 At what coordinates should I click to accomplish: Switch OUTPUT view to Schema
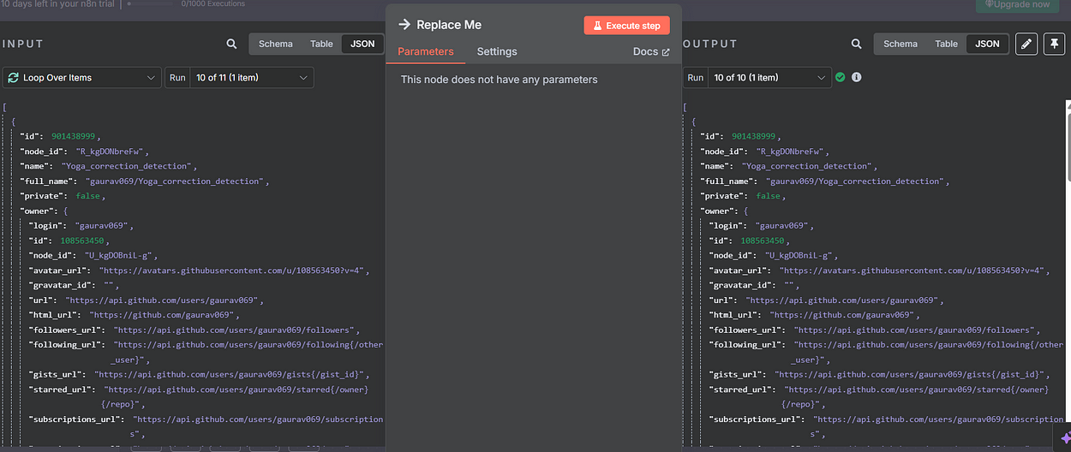900,44
